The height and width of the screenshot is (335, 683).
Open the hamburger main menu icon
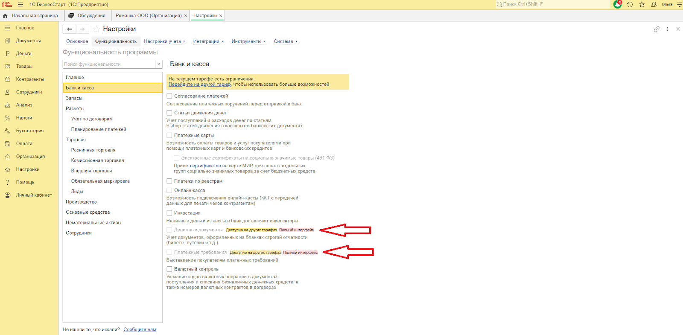20,4
